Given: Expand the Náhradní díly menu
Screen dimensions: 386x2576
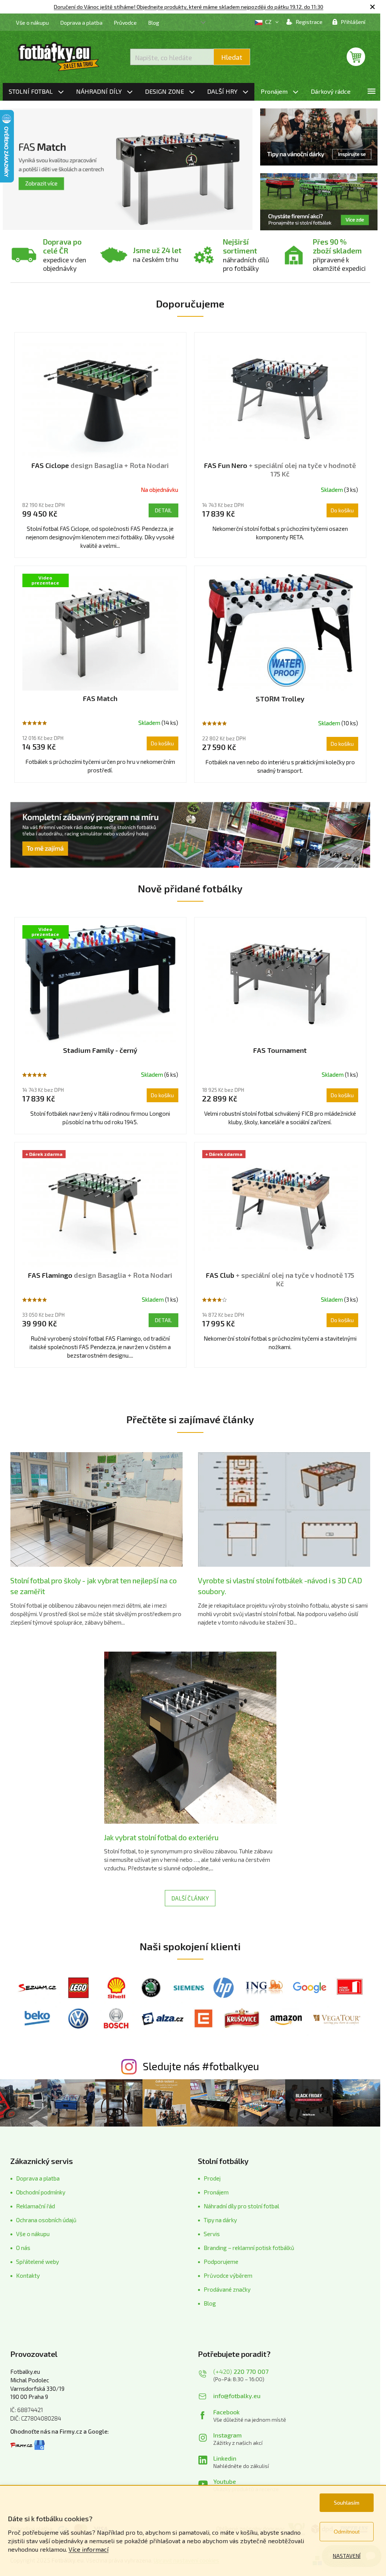Looking at the screenshot, I should tap(104, 92).
